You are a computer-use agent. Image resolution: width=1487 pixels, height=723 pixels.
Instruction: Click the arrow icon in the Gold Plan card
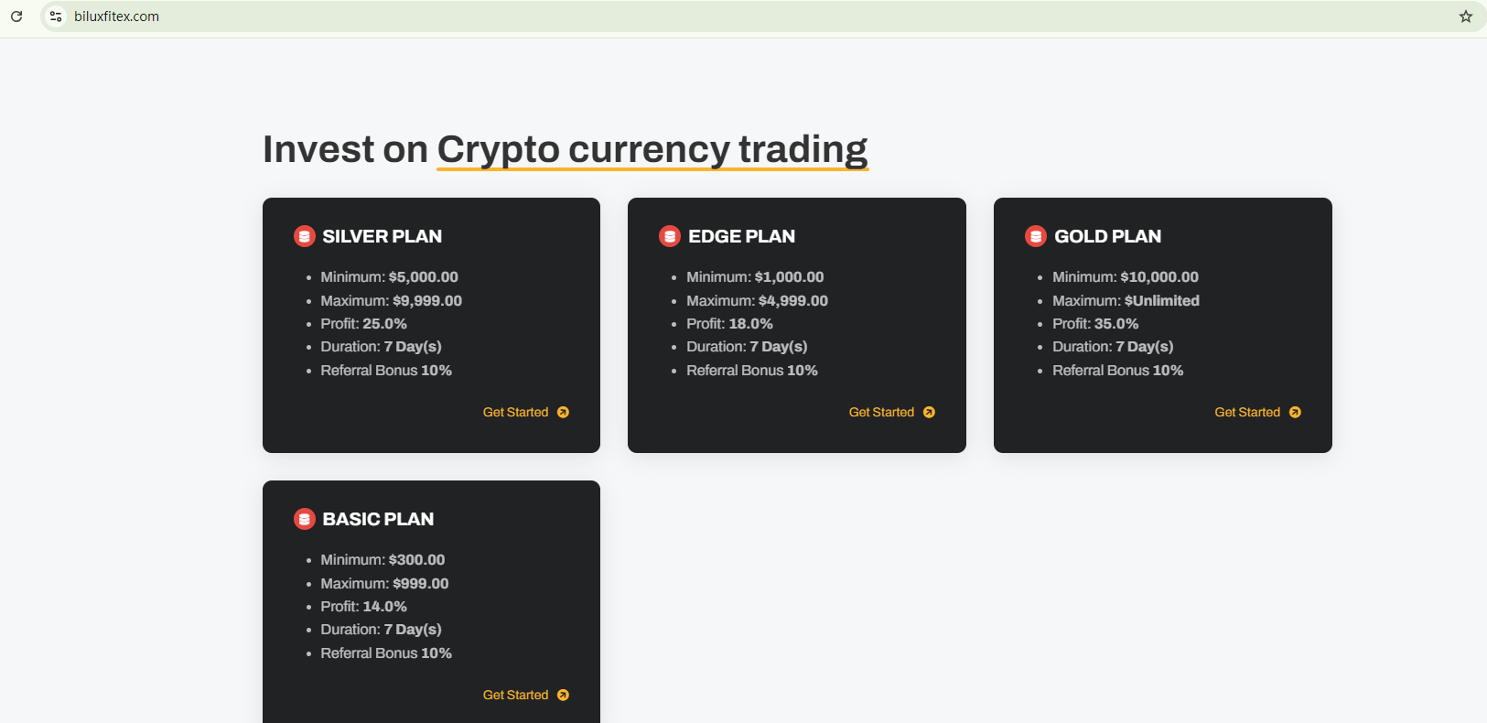(x=1295, y=413)
